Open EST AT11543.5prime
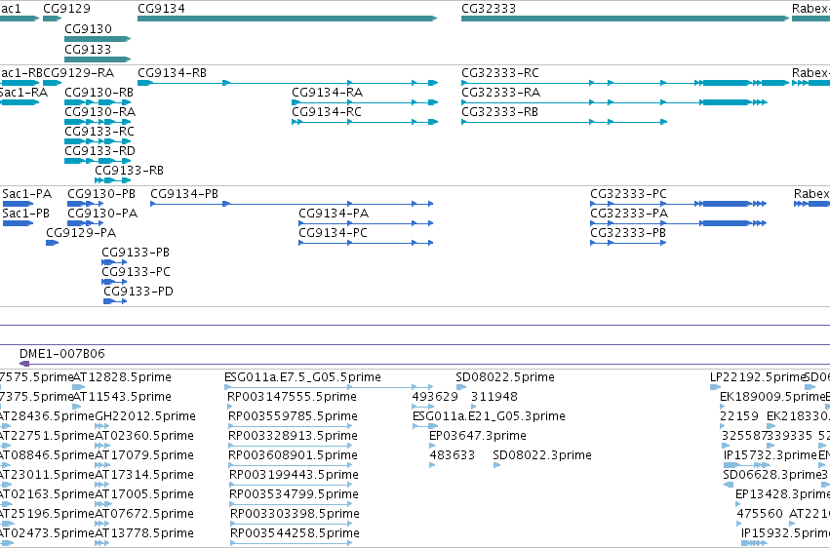 (122, 397)
